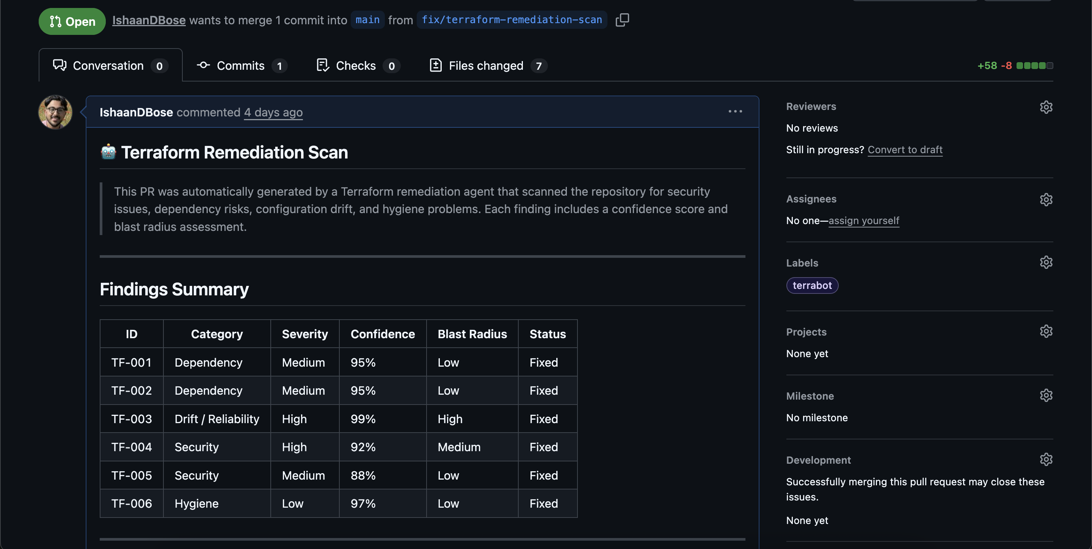Open the fix/terraform-remediation-scan branch link
1092x549 pixels.
tap(511, 20)
